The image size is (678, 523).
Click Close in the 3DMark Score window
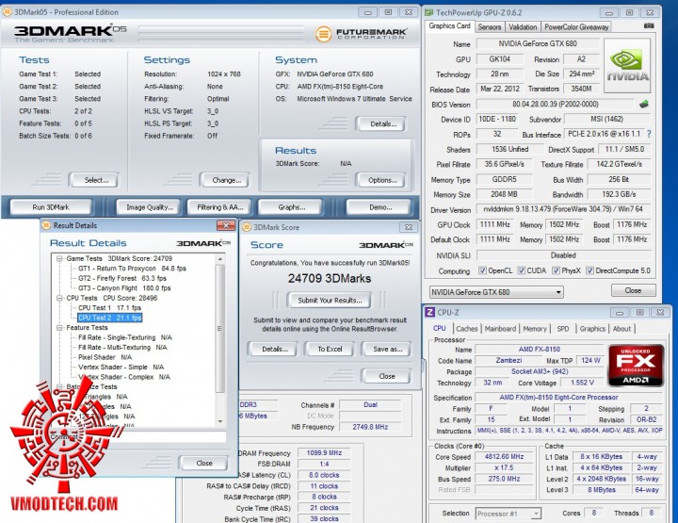(x=387, y=376)
